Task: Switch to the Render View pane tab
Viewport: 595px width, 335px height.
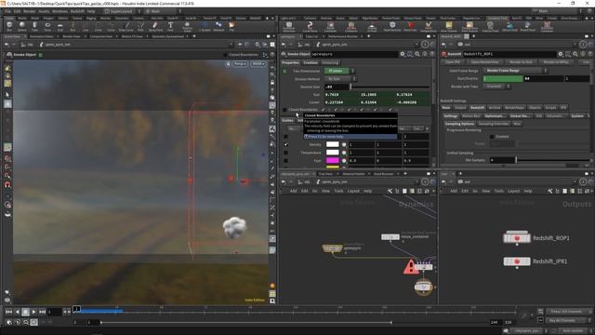Action: (x=72, y=36)
